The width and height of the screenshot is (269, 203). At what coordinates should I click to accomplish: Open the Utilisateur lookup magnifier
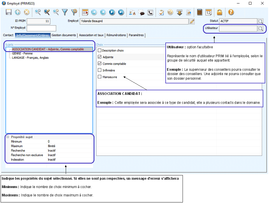click(260, 28)
